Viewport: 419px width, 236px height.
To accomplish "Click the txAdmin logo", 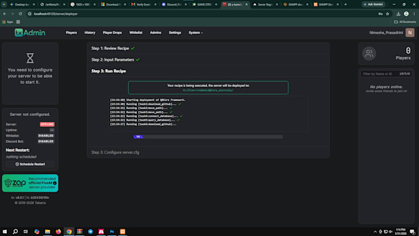I will pyautogui.click(x=30, y=33).
